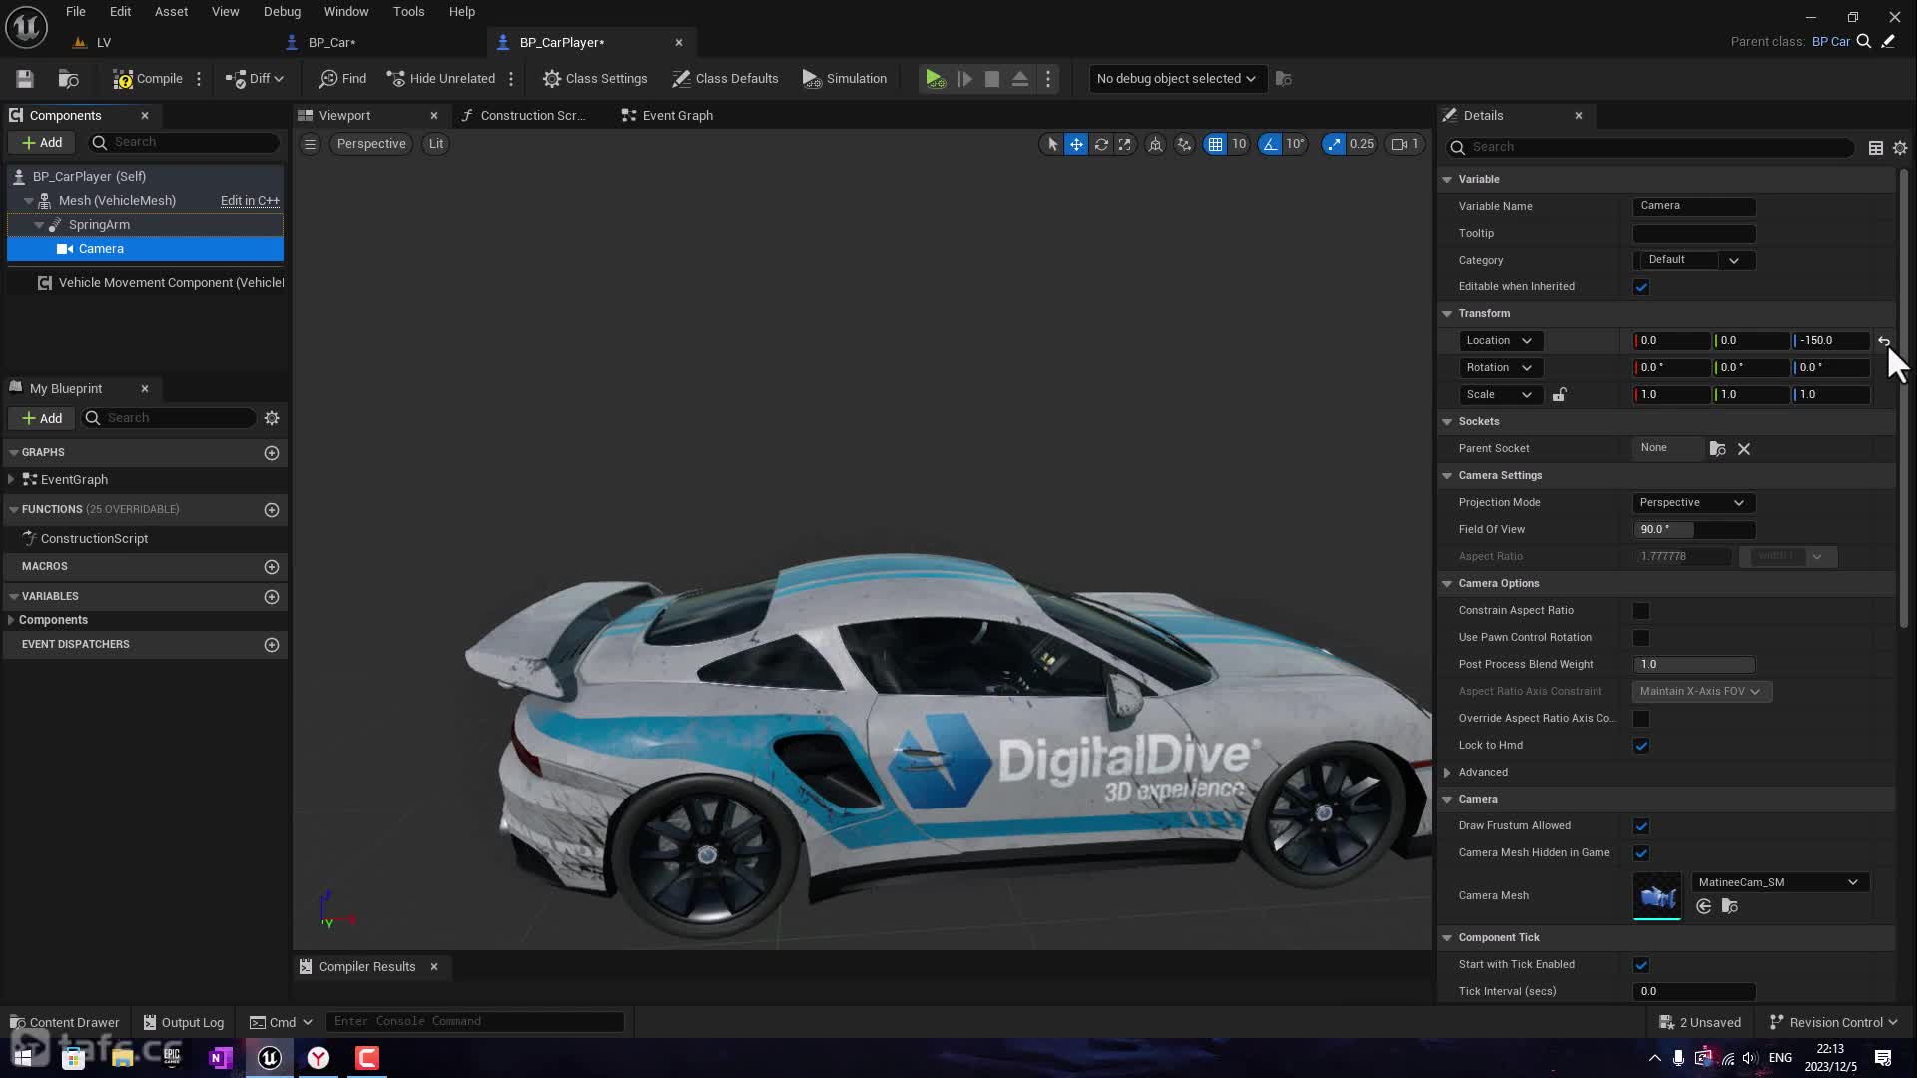Toggle world/local coordinate space

pos(1155,144)
